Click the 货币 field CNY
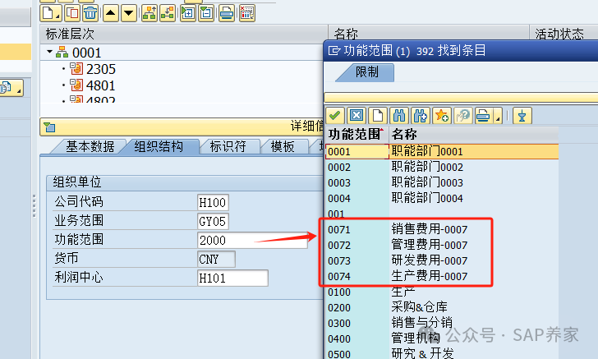 (216, 260)
